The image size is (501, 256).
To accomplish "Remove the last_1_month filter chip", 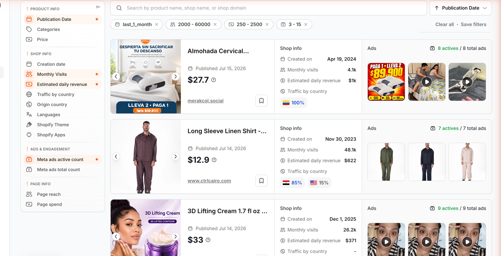I will click(157, 24).
